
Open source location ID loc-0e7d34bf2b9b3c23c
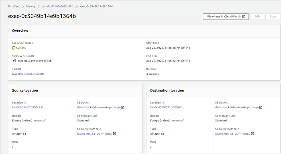tap(28, 107)
